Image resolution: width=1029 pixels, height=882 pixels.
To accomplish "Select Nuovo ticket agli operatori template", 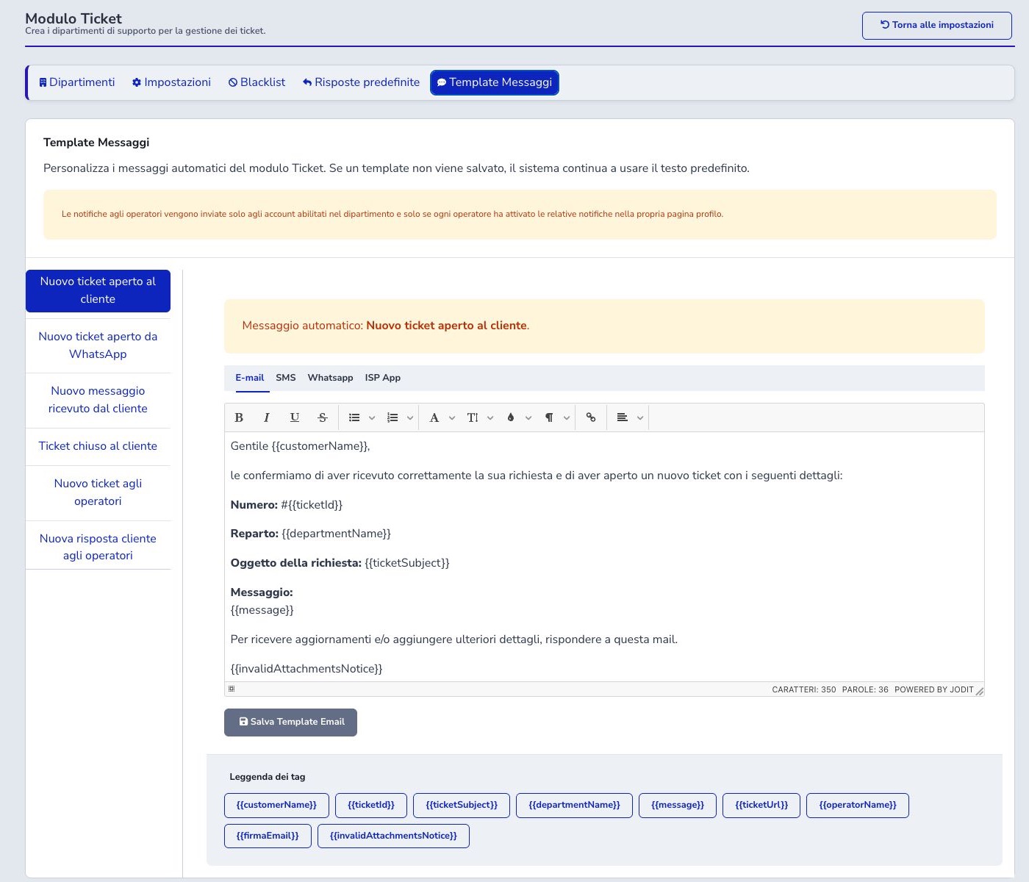I will click(98, 492).
